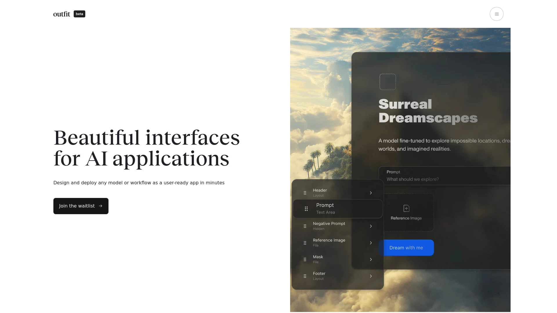Toggle visibility of Negative Prompt field
Viewport: 557px width, 313px height.
(370, 226)
